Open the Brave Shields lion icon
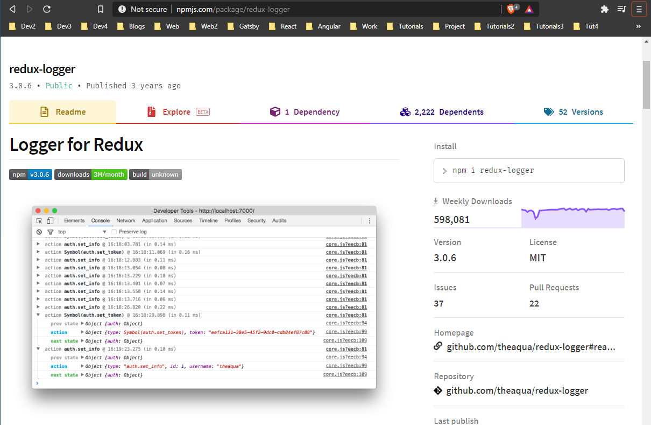 512,9
